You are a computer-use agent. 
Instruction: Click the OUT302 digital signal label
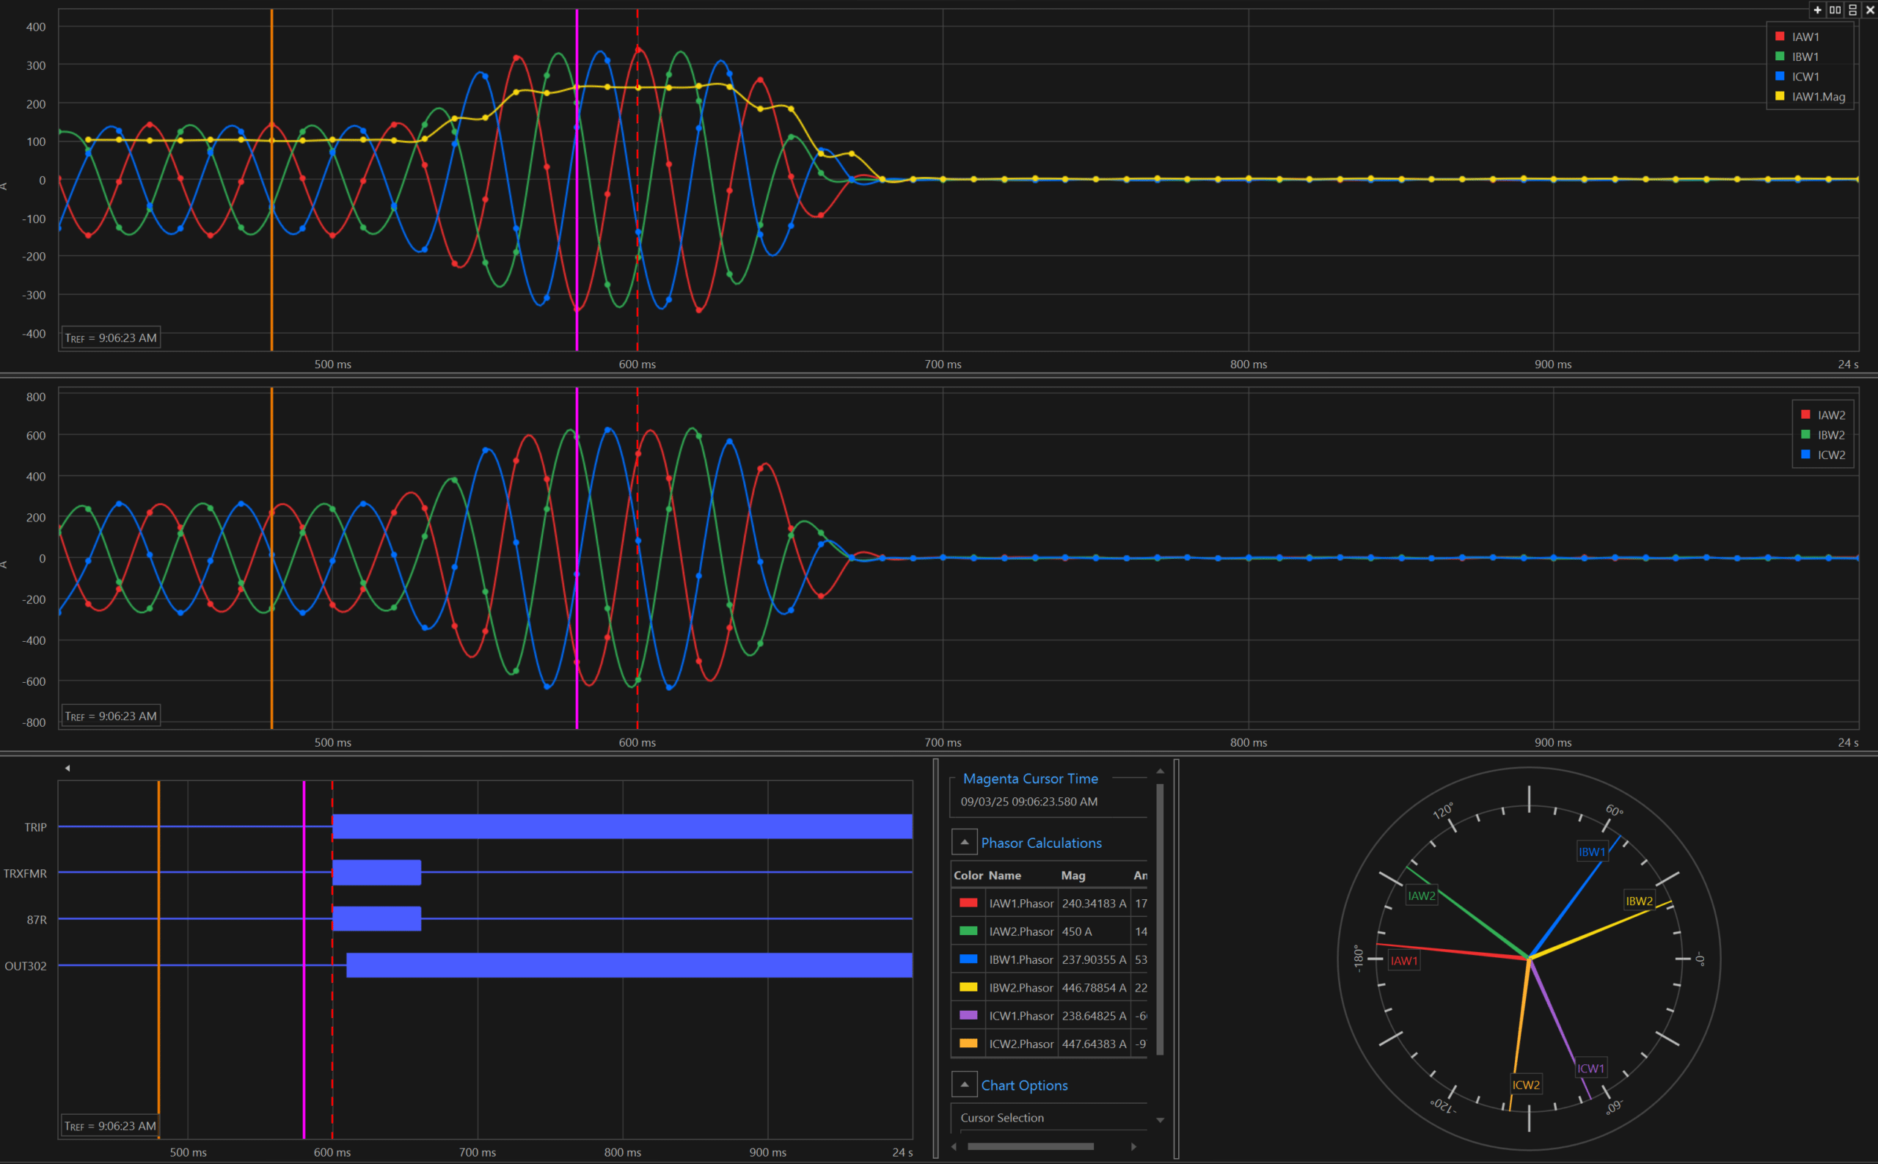[26, 966]
